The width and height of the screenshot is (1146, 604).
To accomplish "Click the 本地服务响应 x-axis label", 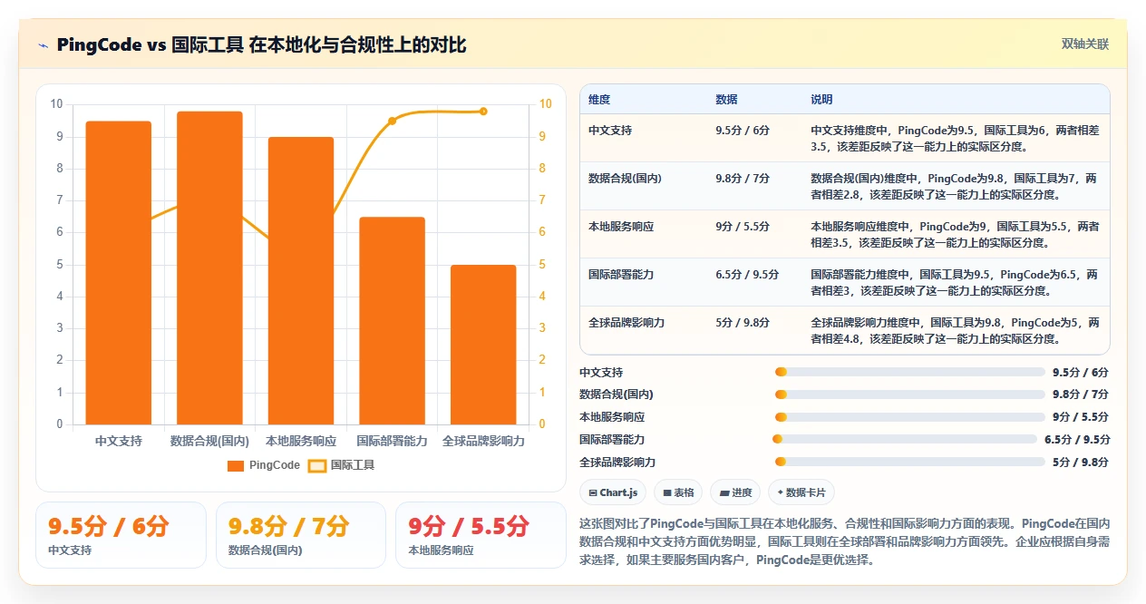I will 301,442.
